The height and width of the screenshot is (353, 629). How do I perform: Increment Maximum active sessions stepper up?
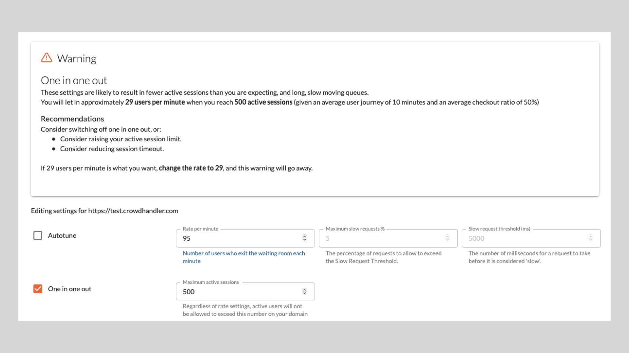tap(304, 289)
